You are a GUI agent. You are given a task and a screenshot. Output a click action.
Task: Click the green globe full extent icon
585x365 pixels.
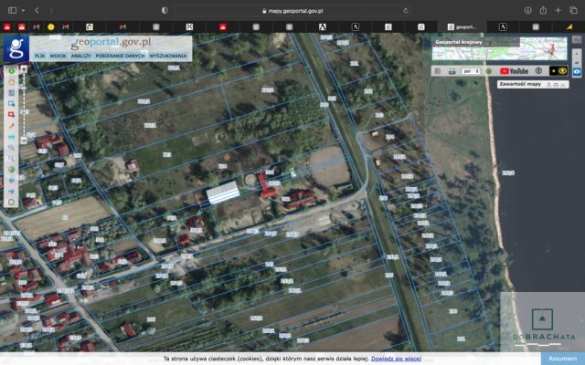point(11,169)
